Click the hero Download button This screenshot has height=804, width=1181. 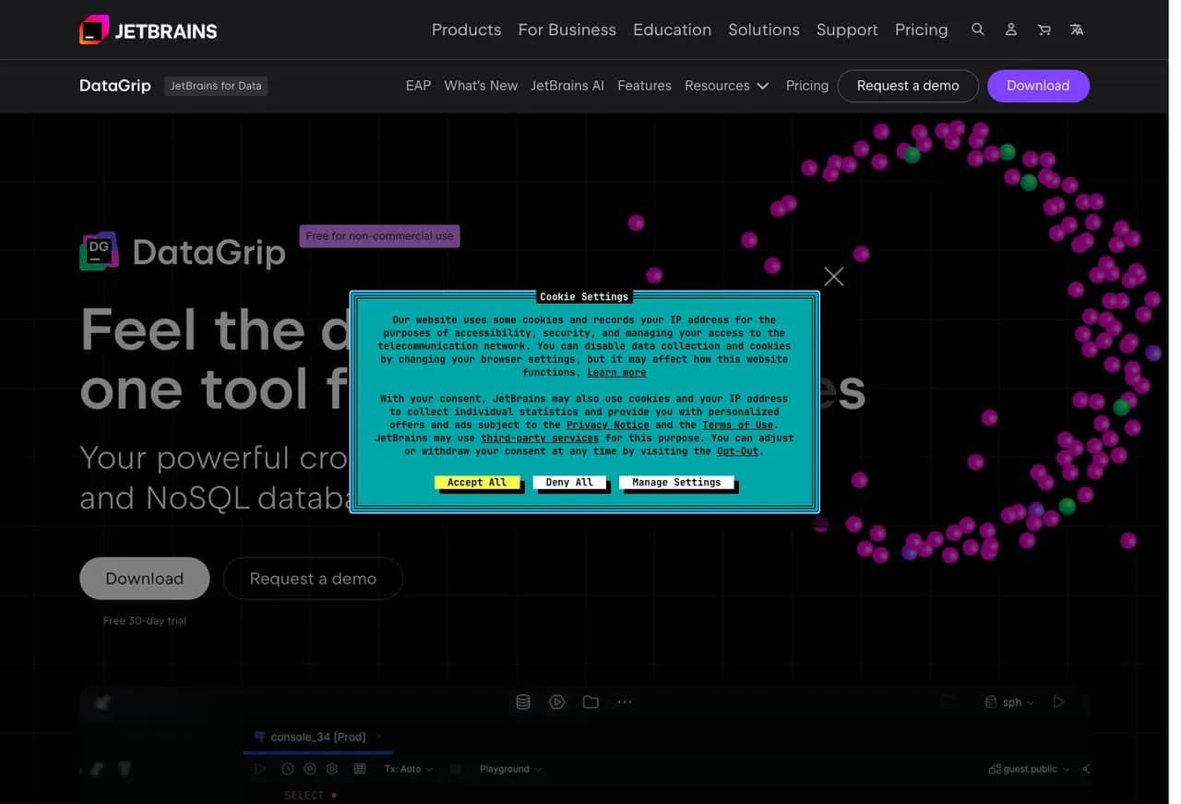point(145,579)
